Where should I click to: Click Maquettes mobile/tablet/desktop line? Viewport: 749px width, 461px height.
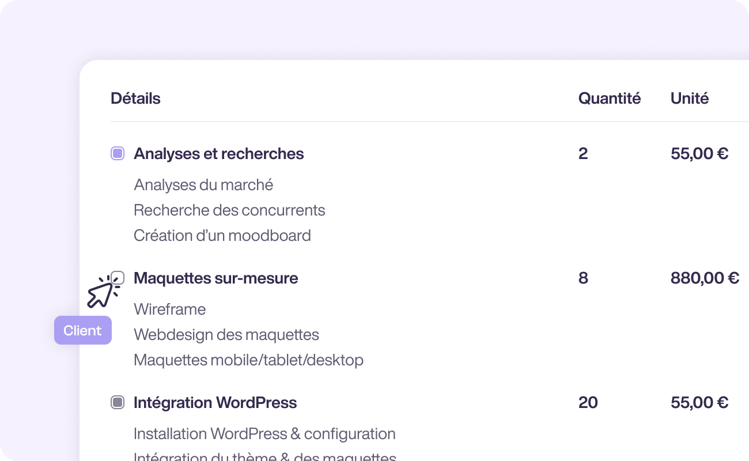tap(248, 360)
